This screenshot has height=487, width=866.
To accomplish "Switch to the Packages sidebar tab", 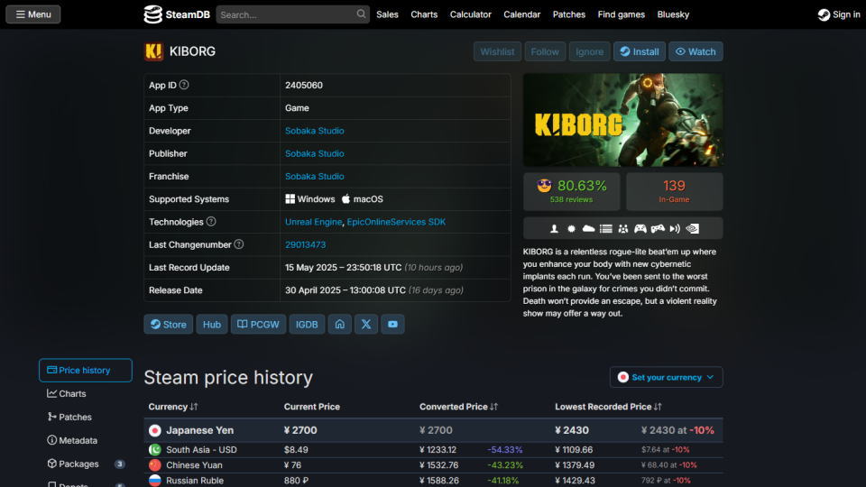I will (86, 464).
